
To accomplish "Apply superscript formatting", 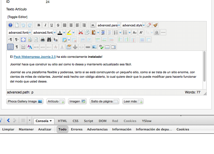I will click(141, 33).
